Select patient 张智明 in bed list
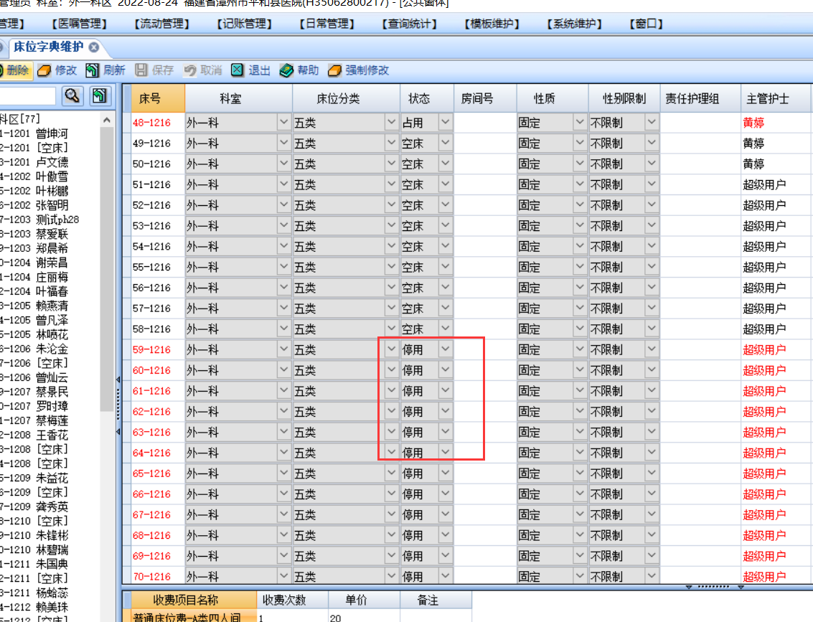Viewport: 813px width, 622px height. [x=34, y=205]
